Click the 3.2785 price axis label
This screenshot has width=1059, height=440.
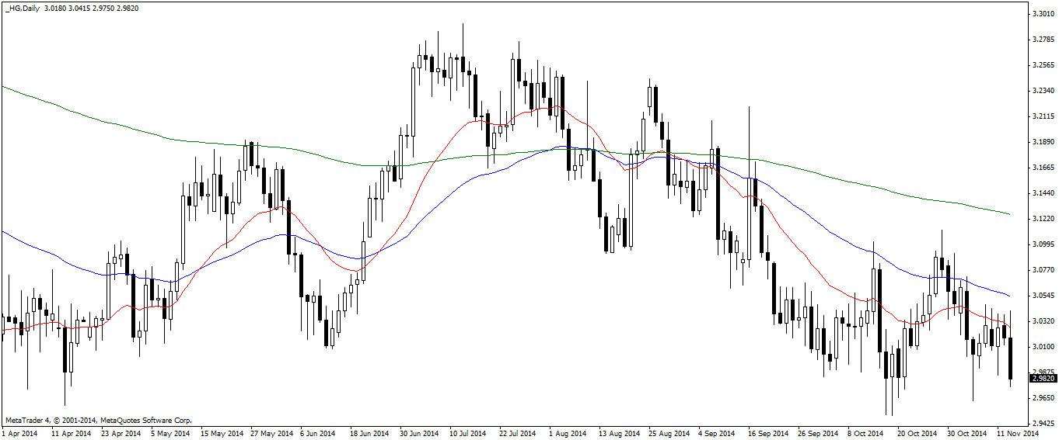pyautogui.click(x=1043, y=40)
